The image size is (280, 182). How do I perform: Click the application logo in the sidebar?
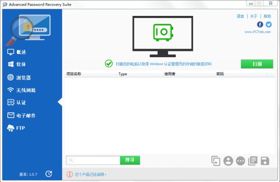(x=28, y=29)
